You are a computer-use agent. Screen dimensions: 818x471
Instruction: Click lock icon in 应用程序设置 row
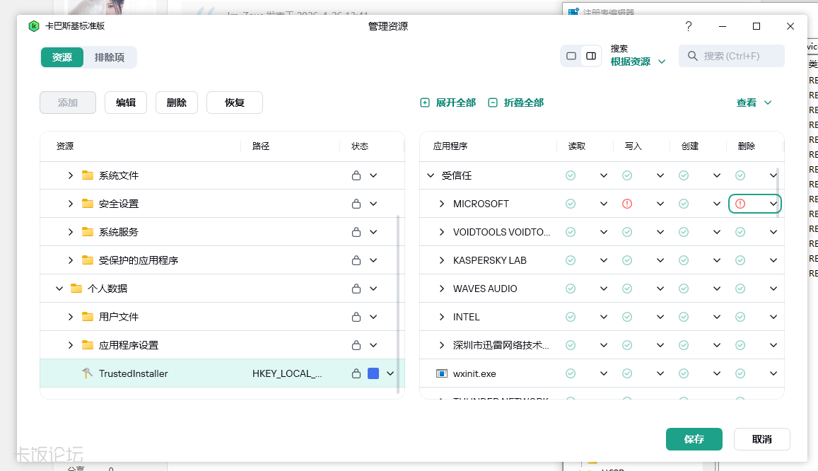coord(356,345)
